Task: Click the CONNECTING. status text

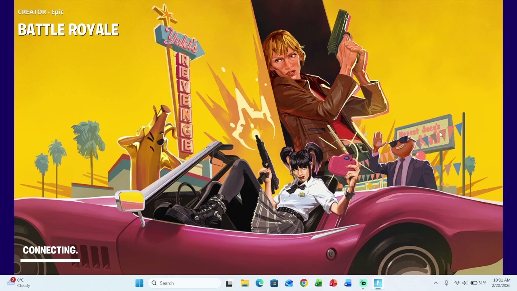Action: (50, 250)
